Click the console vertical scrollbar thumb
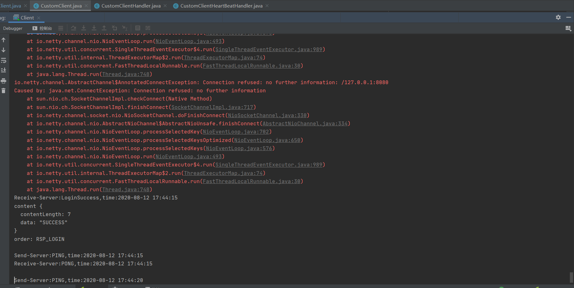The width and height of the screenshot is (574, 288). click(x=571, y=278)
